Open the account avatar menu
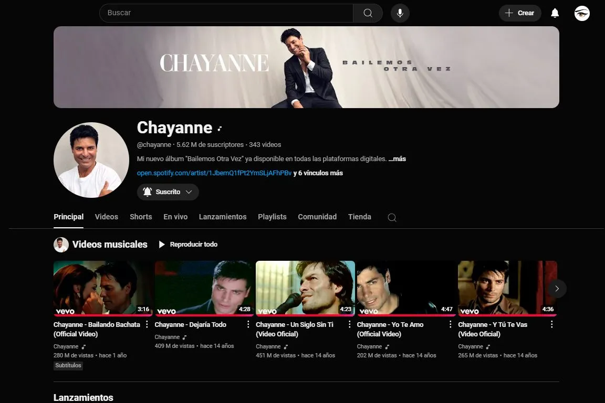Screen dimensions: 605x403 (x=582, y=13)
